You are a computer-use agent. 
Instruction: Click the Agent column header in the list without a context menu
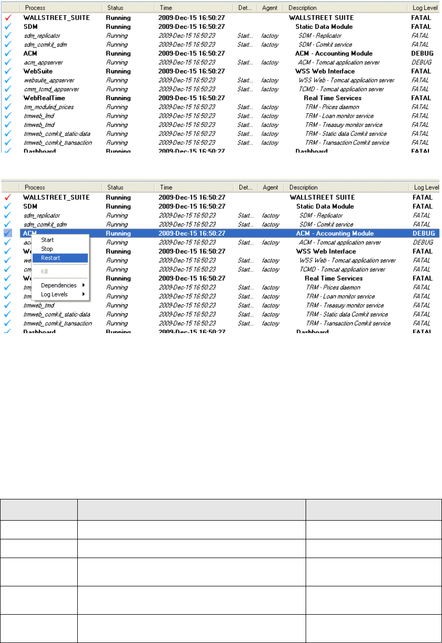270,8
